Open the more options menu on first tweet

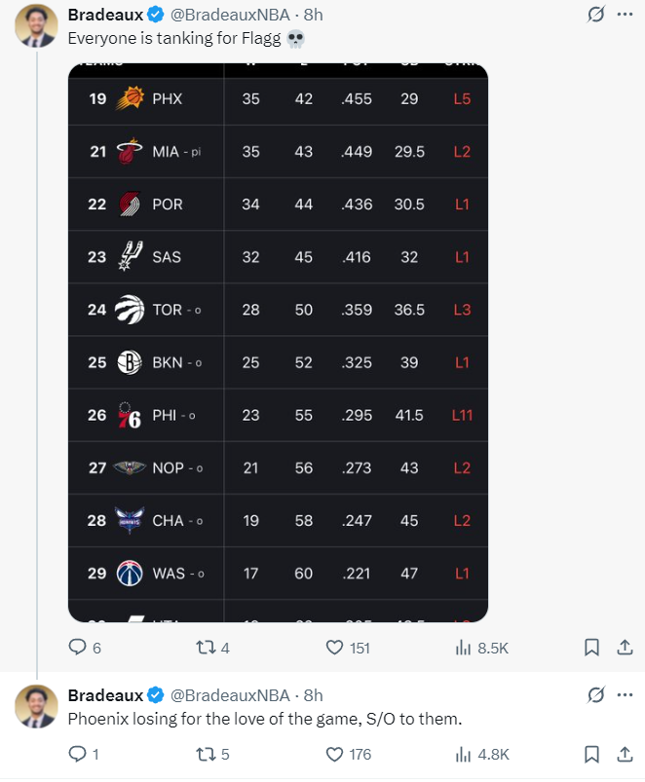625,15
